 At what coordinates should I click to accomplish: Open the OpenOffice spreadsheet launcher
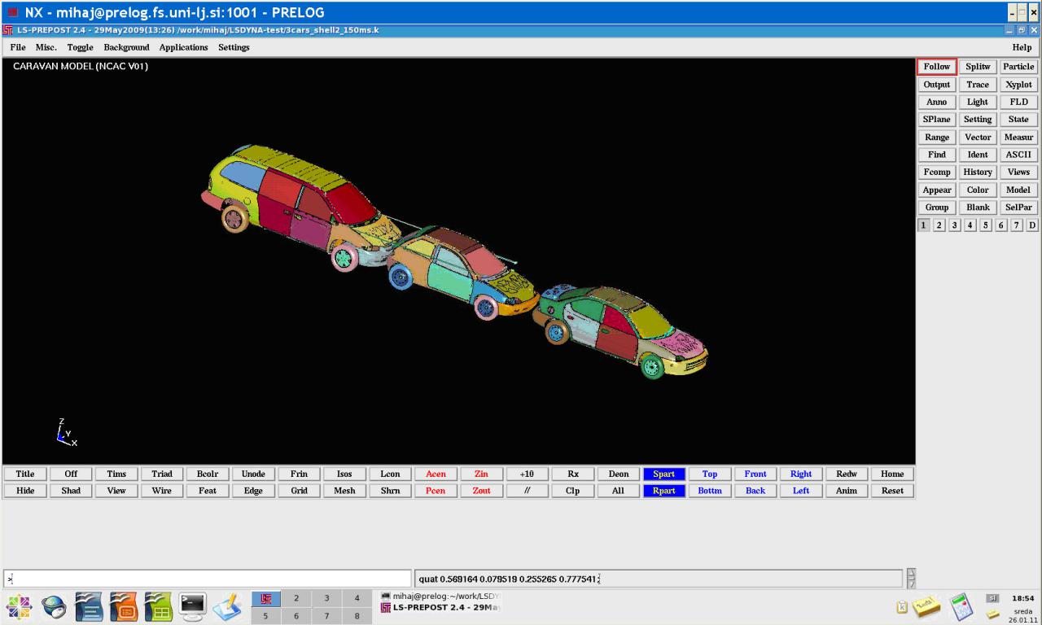[159, 606]
